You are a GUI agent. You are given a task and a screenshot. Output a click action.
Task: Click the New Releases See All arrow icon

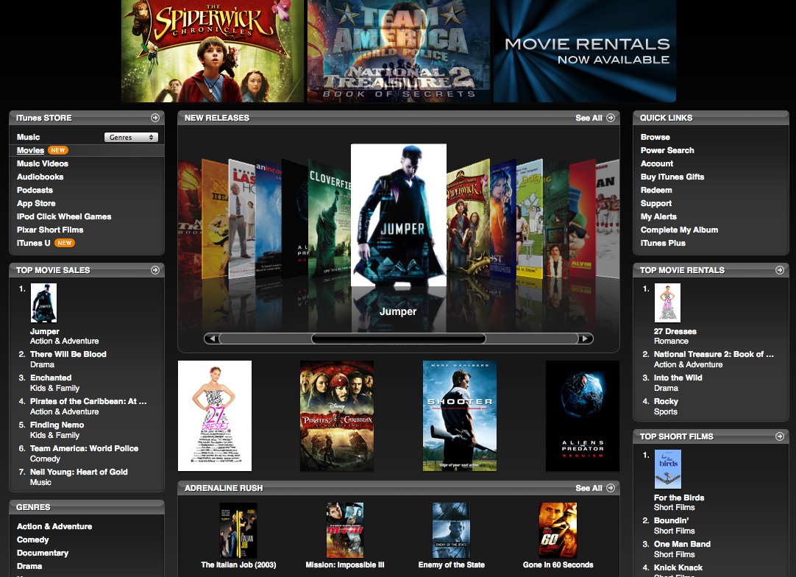click(x=611, y=118)
